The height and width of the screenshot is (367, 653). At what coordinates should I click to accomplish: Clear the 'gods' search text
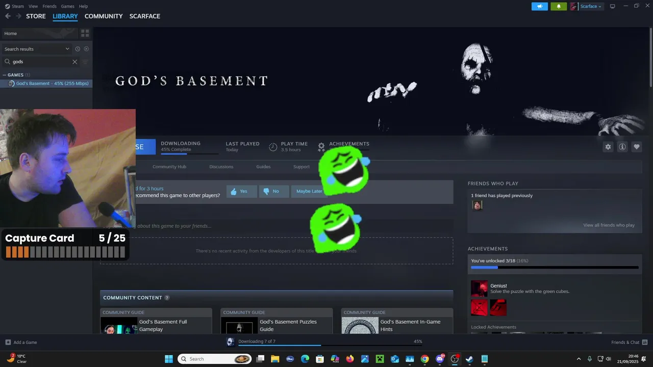(74, 62)
